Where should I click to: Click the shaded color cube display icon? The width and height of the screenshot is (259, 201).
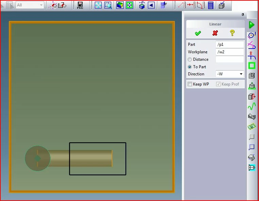pyautogui.click(x=120, y=5)
